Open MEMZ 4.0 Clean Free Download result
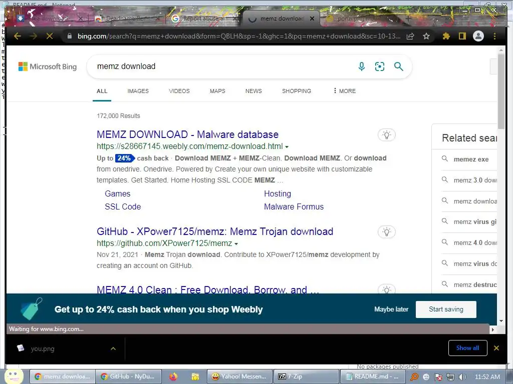The width and height of the screenshot is (513, 384). point(207,289)
